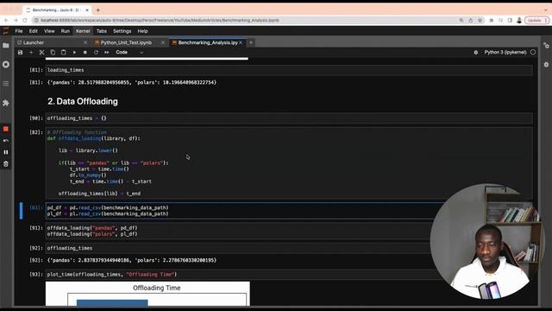This screenshot has width=552, height=311.
Task: Open browser zoom magnifier icon in address bar
Action: click(x=461, y=21)
